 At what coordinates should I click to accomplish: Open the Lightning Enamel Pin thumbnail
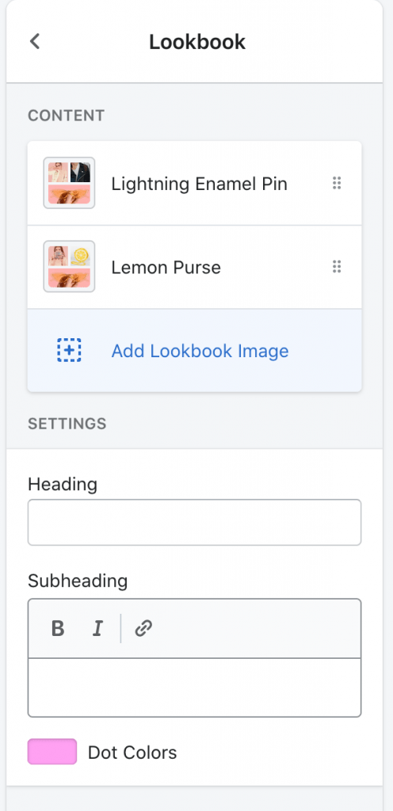69,183
